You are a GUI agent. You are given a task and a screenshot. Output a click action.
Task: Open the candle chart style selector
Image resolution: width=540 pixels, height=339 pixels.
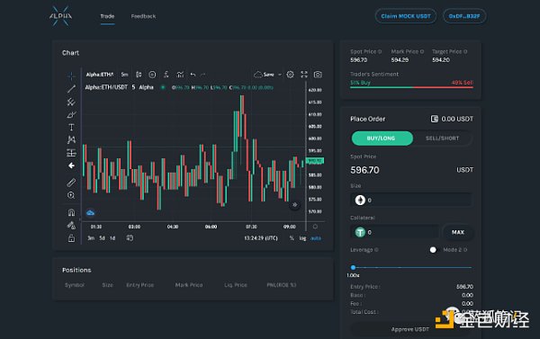click(x=139, y=75)
